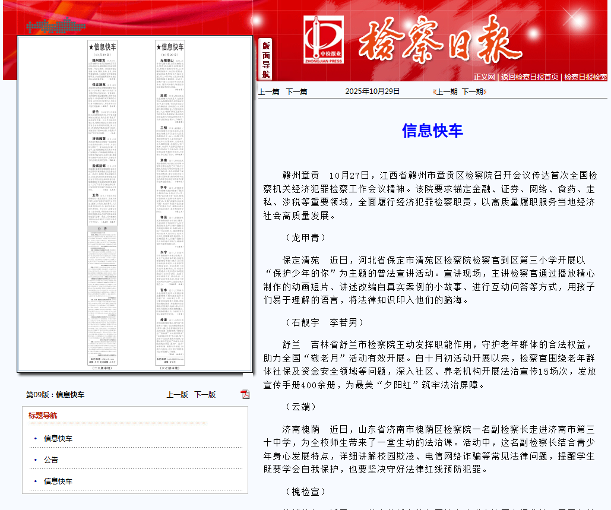Open previous issue 上一期
Image resolution: width=611 pixels, height=510 pixels.
click(x=447, y=91)
